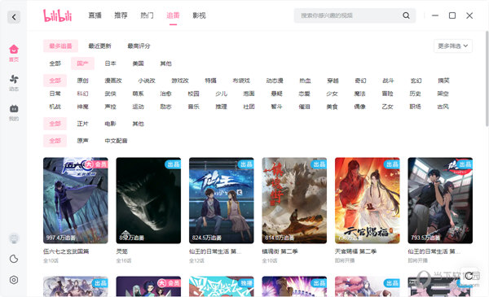Screen dimensions: 489x297
Task: Pick the 恋爱 genre tag
Action: click(304, 94)
